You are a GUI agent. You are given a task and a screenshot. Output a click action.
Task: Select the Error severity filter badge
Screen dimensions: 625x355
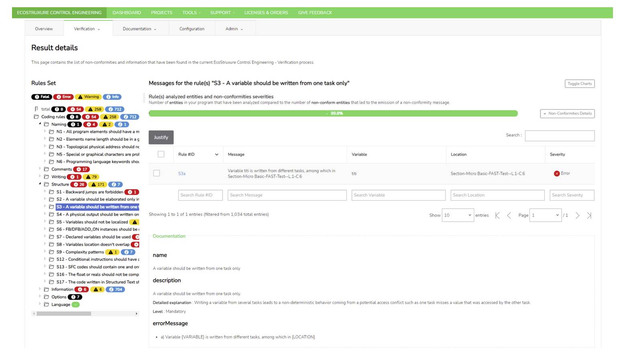[63, 97]
